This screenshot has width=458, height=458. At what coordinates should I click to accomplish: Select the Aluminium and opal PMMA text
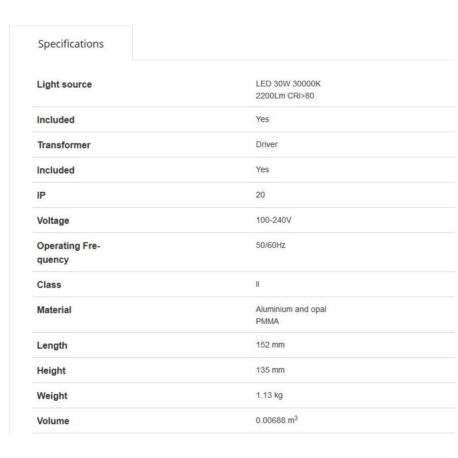pos(291,315)
